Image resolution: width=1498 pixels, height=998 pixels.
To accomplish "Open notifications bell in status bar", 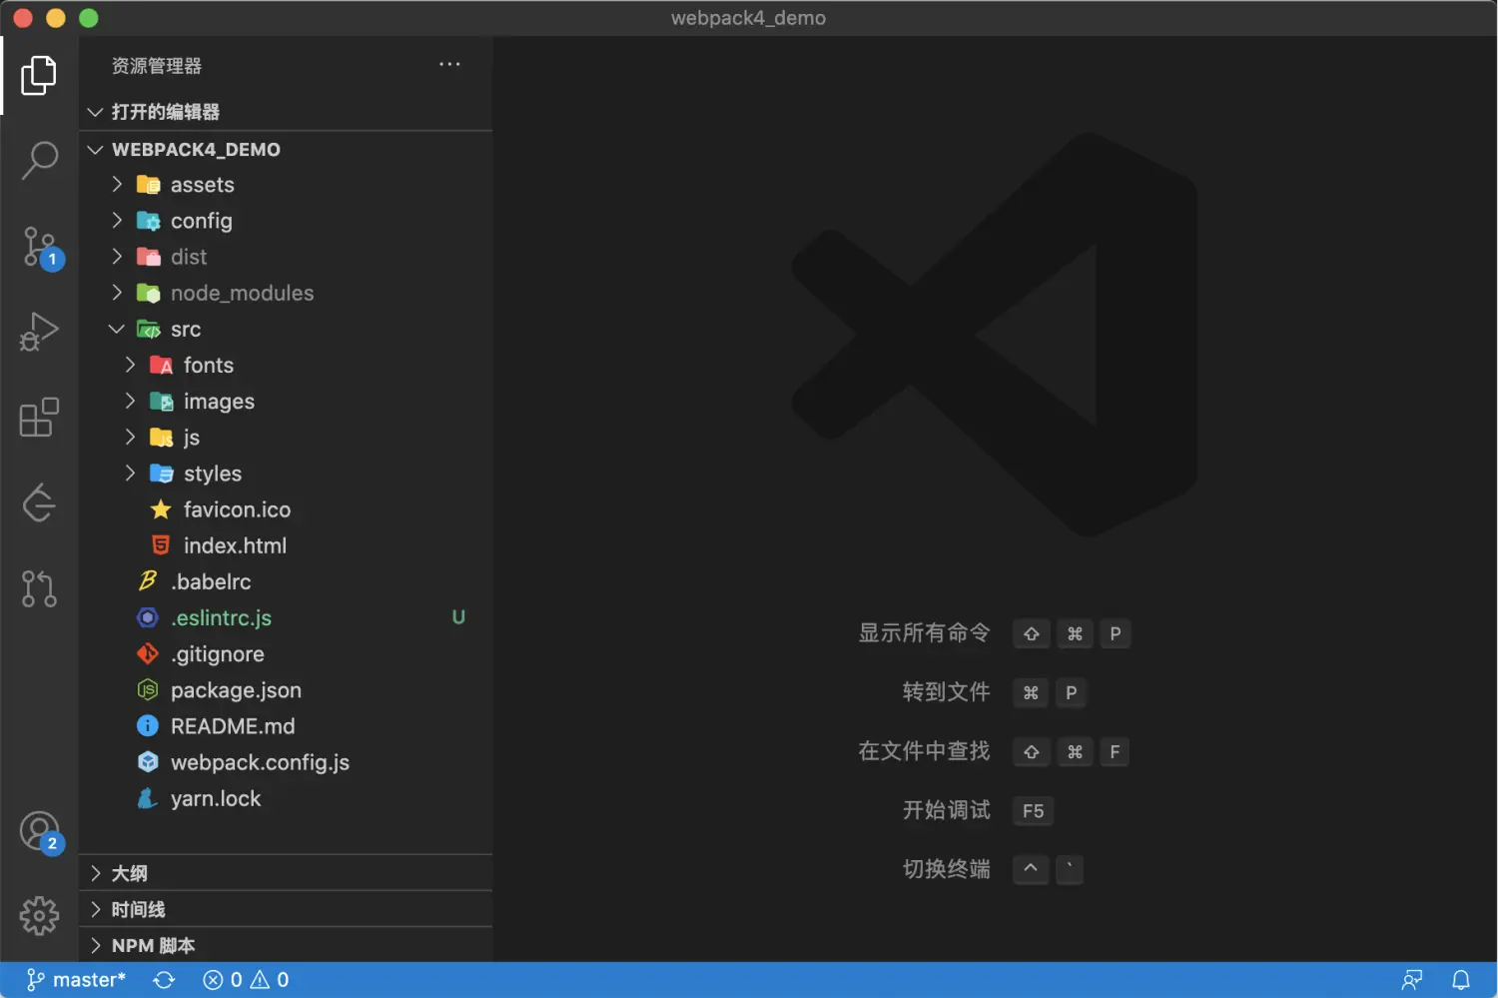I will 1460,980.
